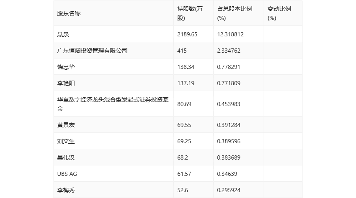Select shareholder name 饶忠华

pyautogui.click(x=66, y=67)
